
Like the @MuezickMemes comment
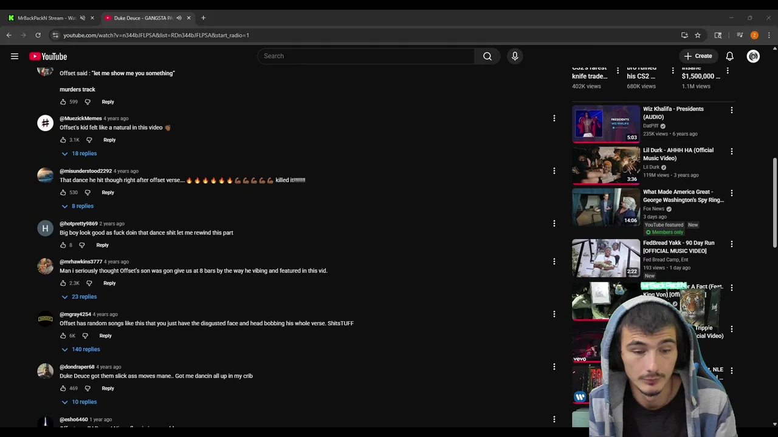pyautogui.click(x=63, y=140)
